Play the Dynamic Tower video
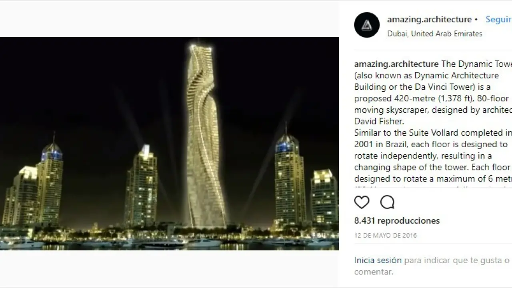Image resolution: width=512 pixels, height=288 pixels. point(169,144)
